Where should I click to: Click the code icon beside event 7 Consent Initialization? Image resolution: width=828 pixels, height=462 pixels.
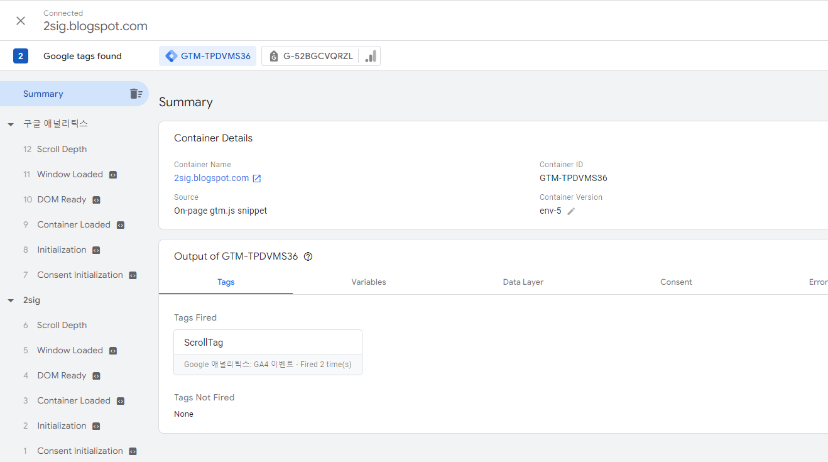click(x=133, y=275)
